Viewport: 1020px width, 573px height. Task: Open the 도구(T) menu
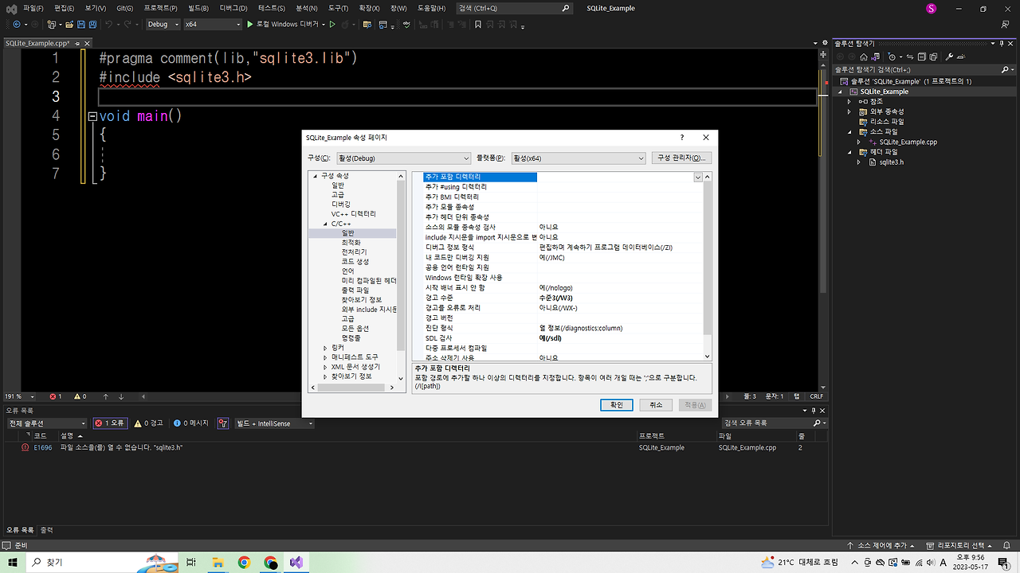coord(338,8)
